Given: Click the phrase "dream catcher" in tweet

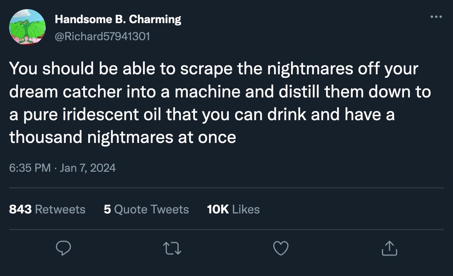Looking at the screenshot, I should tap(60, 92).
